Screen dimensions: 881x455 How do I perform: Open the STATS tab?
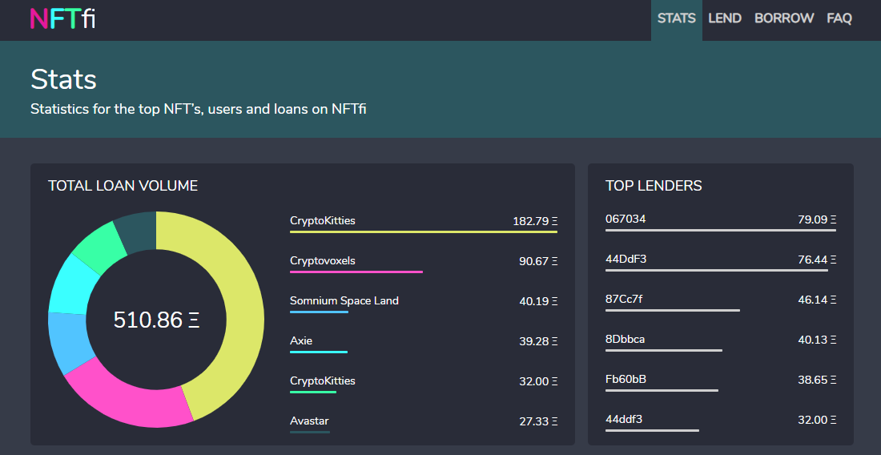(x=677, y=18)
